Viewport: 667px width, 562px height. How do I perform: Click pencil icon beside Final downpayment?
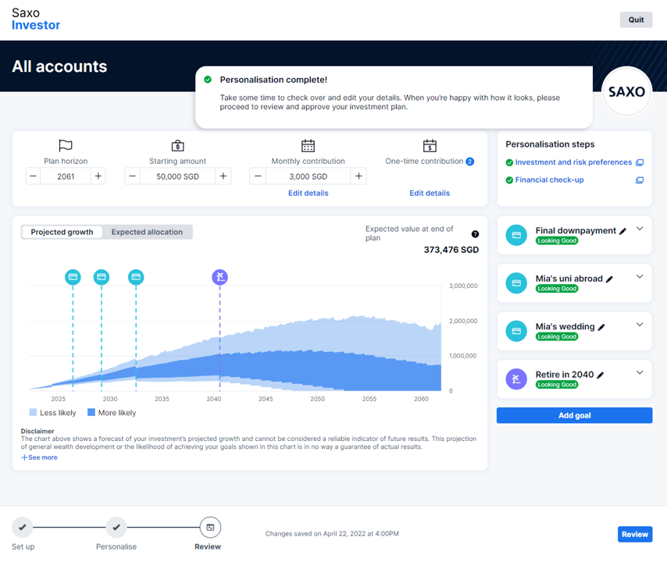pyautogui.click(x=622, y=231)
